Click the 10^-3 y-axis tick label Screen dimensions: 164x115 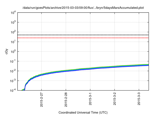click(13, 81)
